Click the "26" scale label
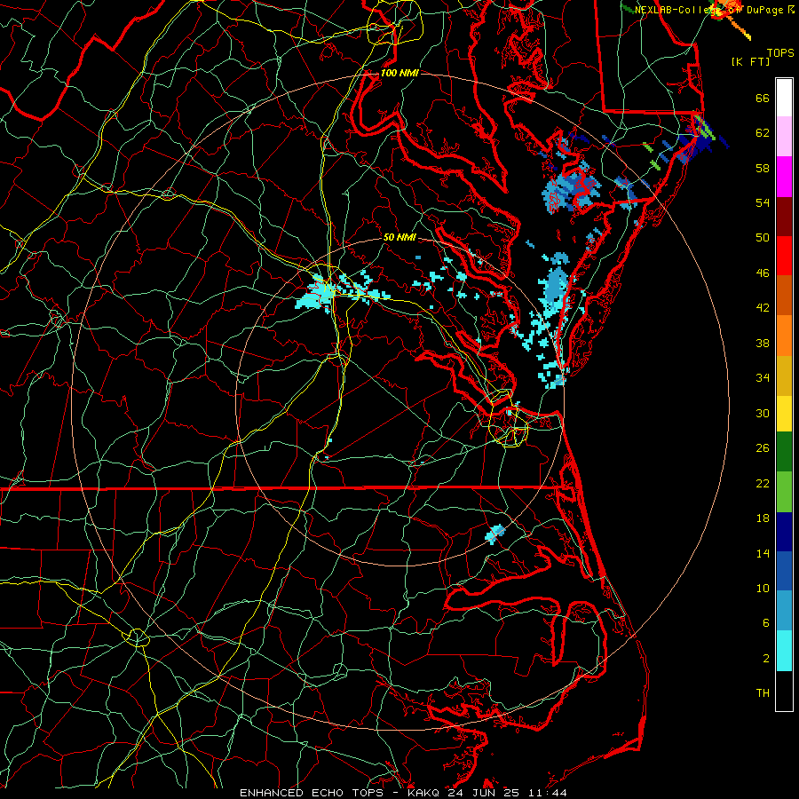The image size is (799, 799). 763,448
